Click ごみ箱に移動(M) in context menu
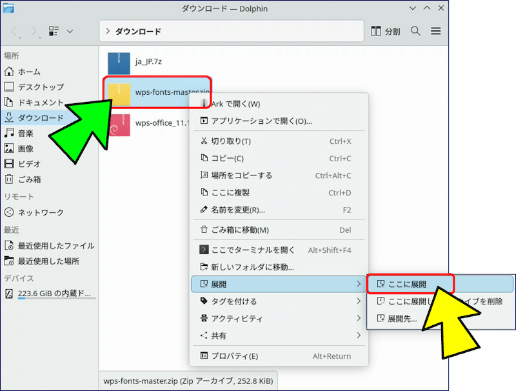516x391 pixels. click(239, 230)
